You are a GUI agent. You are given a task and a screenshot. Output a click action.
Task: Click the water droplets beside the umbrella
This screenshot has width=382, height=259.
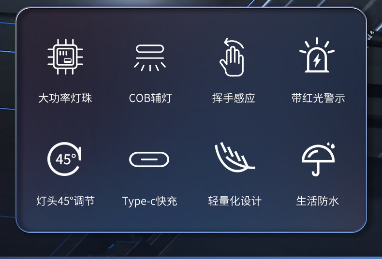click(x=331, y=145)
